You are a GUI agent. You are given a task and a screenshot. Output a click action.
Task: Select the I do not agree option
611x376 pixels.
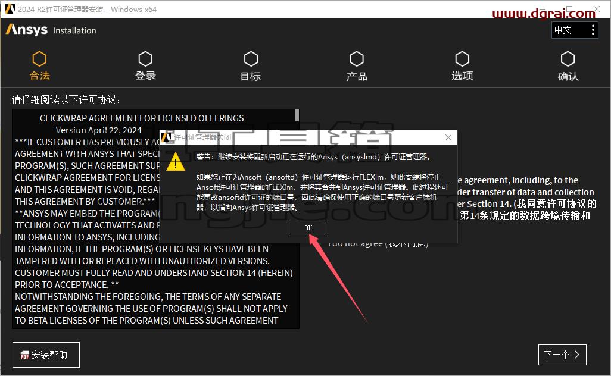pyautogui.click(x=378, y=245)
